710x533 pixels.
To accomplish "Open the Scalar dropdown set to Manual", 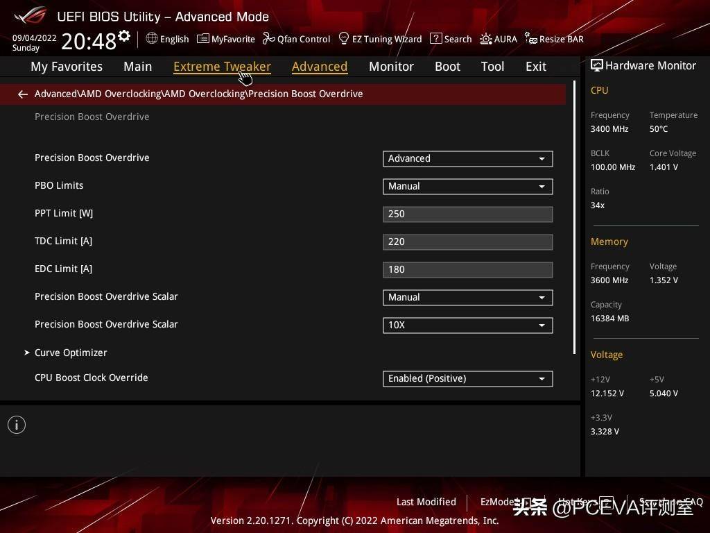I will [x=468, y=297].
